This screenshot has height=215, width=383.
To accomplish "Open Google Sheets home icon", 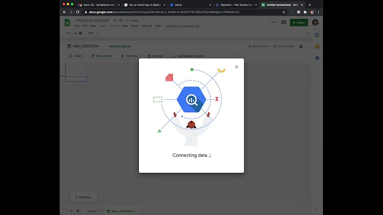I will tap(68, 23).
